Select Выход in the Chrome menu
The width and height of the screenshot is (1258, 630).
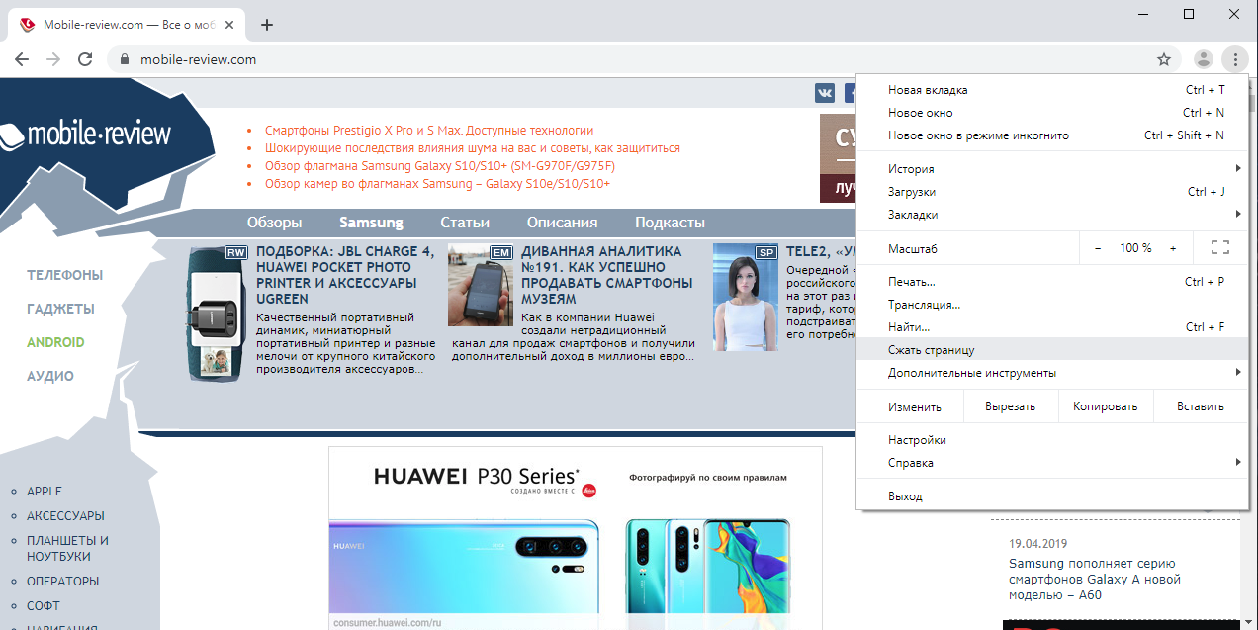[x=1052, y=496]
